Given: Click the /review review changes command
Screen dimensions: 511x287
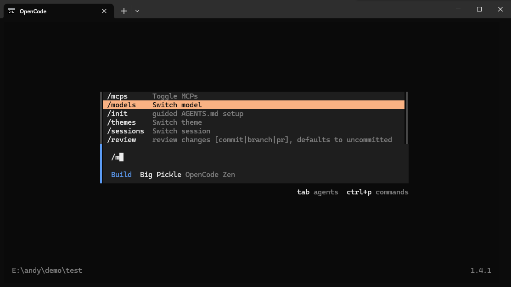Looking at the screenshot, I should pyautogui.click(x=249, y=140).
